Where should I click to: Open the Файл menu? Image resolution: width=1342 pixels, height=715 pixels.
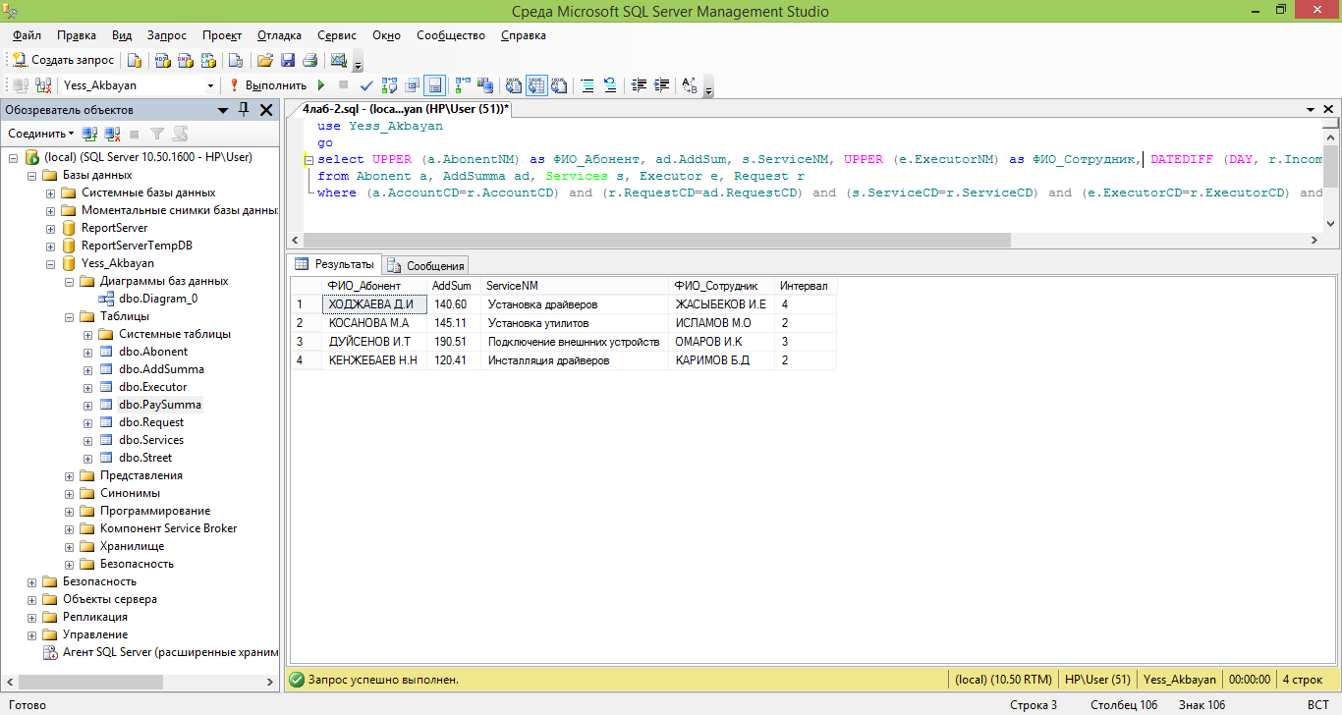(27, 35)
